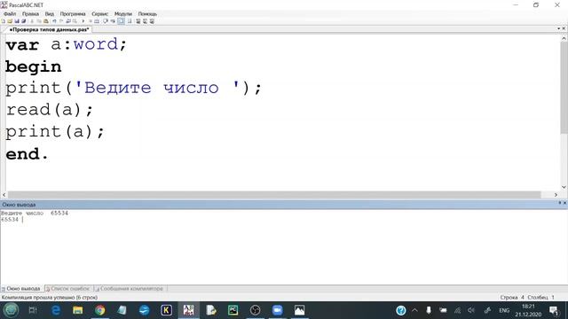This screenshot has width=568, height=319.
Task: Open the Программа menu
Action: 73,14
